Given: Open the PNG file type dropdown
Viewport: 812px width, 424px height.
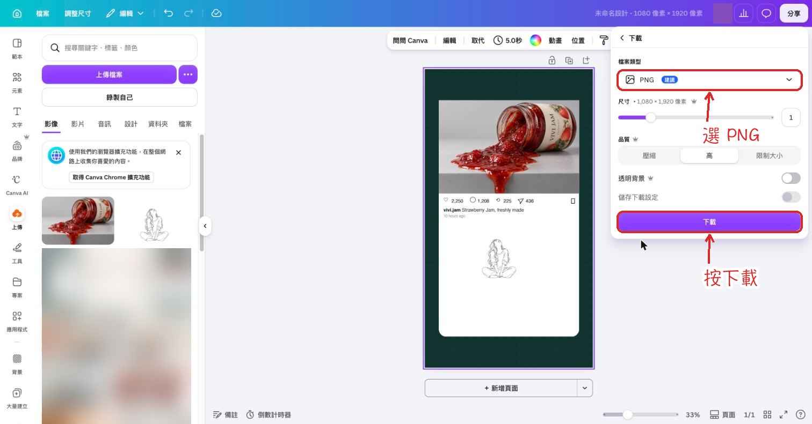Looking at the screenshot, I should [709, 80].
